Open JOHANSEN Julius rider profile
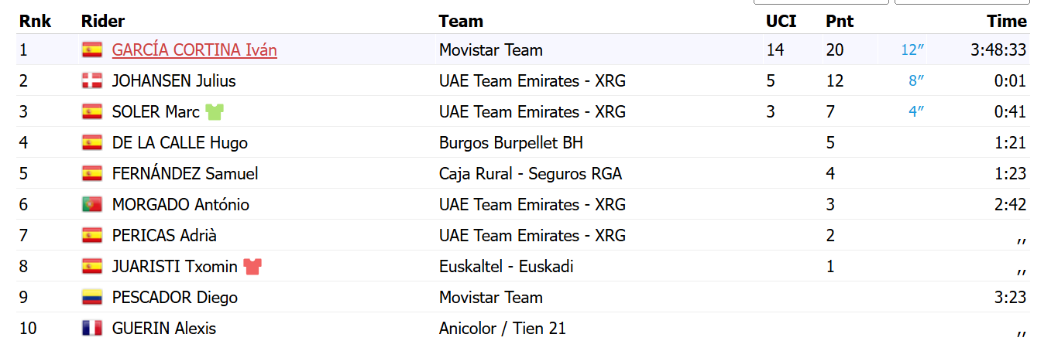 pos(174,81)
